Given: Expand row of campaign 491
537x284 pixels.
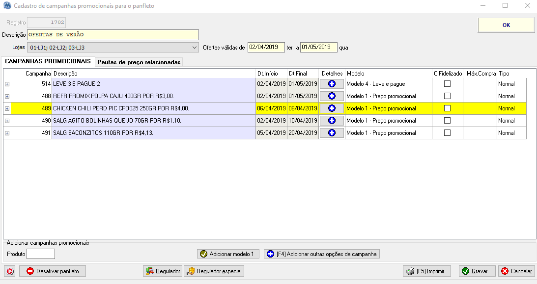Looking at the screenshot, I should click(7, 133).
